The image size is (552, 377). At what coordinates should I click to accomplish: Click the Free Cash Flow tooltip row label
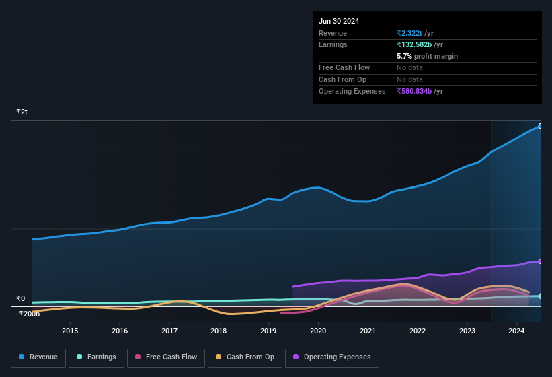[344, 67]
